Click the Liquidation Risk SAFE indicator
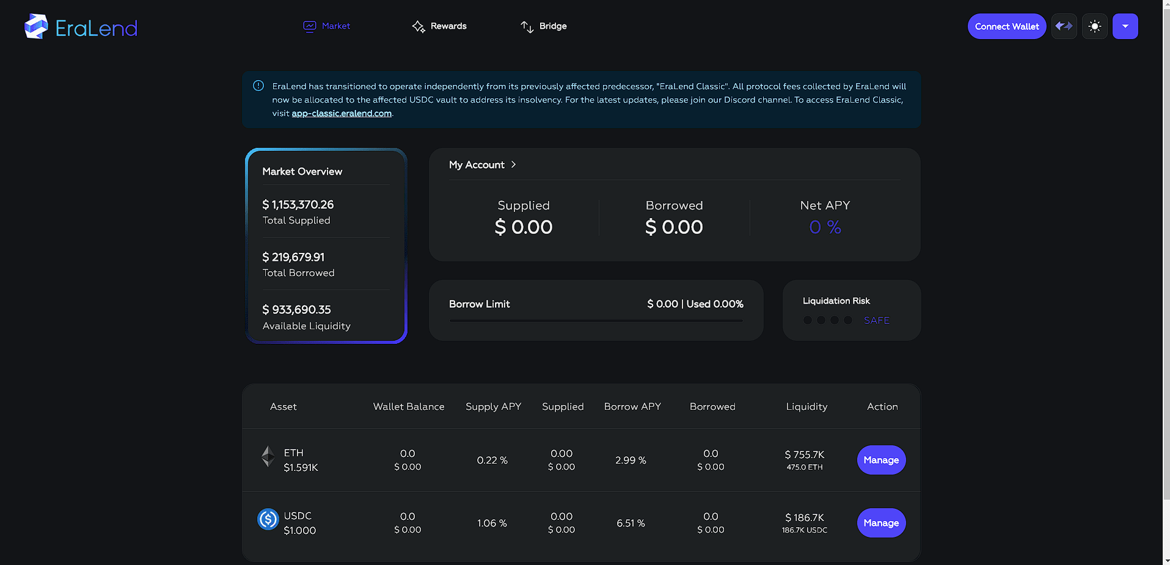1170x565 pixels. click(x=876, y=321)
